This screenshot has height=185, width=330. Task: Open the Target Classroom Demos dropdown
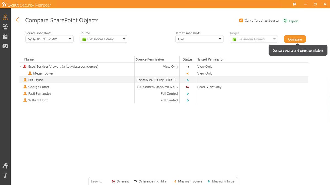pos(254,39)
